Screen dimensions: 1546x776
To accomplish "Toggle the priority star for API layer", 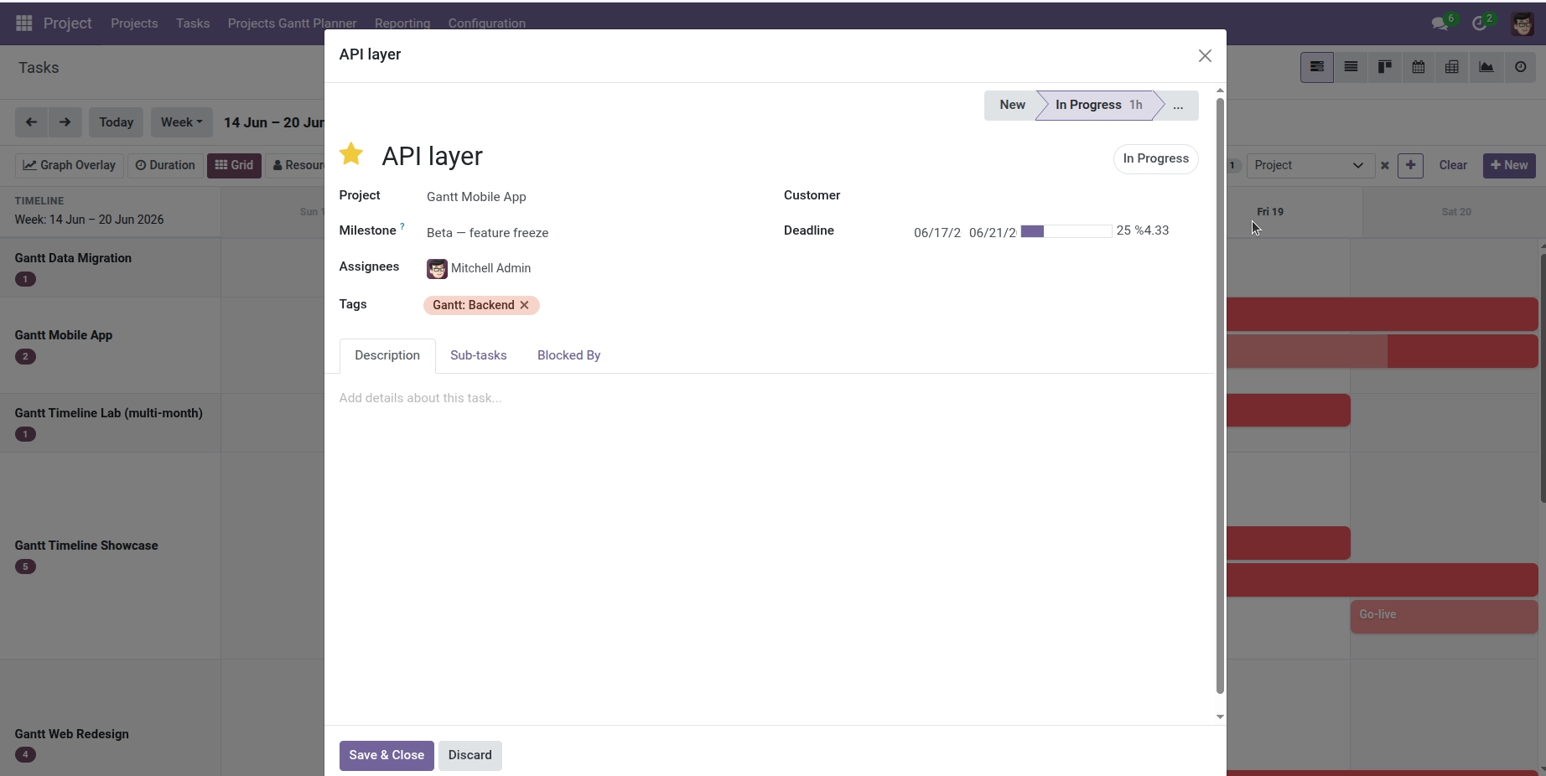I will 351,154.
